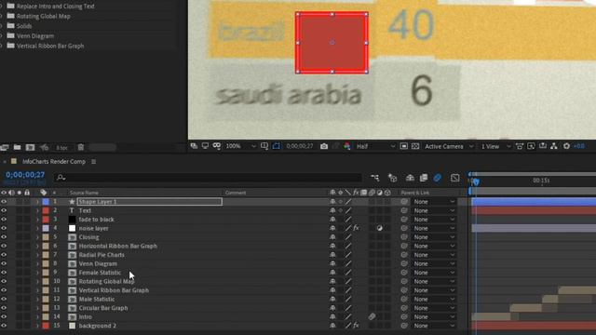Open the timeline panel menu icon
The width and height of the screenshot is (596, 335).
click(93, 161)
